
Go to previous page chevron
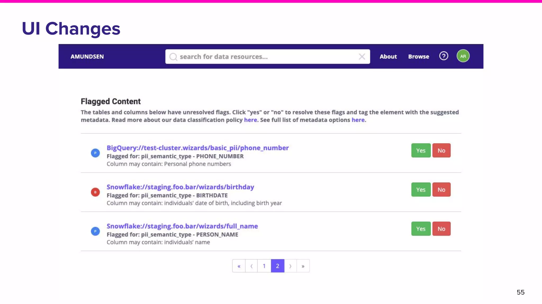pos(251,266)
